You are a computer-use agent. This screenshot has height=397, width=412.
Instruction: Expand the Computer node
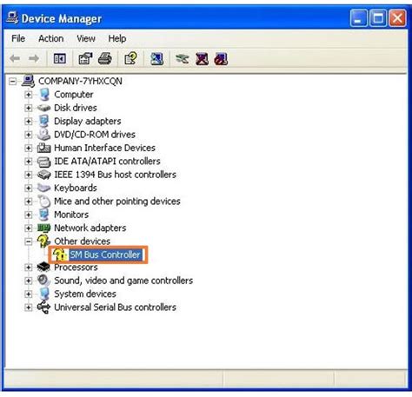point(28,95)
